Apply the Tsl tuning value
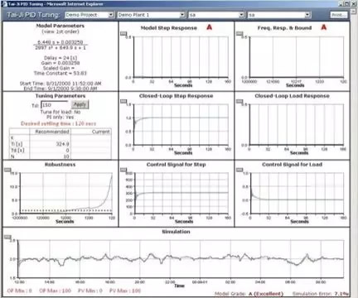The width and height of the screenshot is (358, 298). (x=80, y=104)
